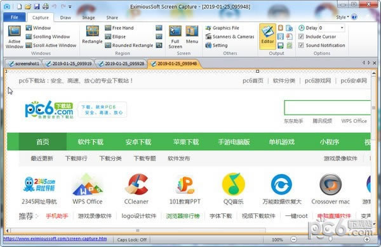Close the active document tab with X
Screen dimensions: 381x247
(x=375, y=63)
